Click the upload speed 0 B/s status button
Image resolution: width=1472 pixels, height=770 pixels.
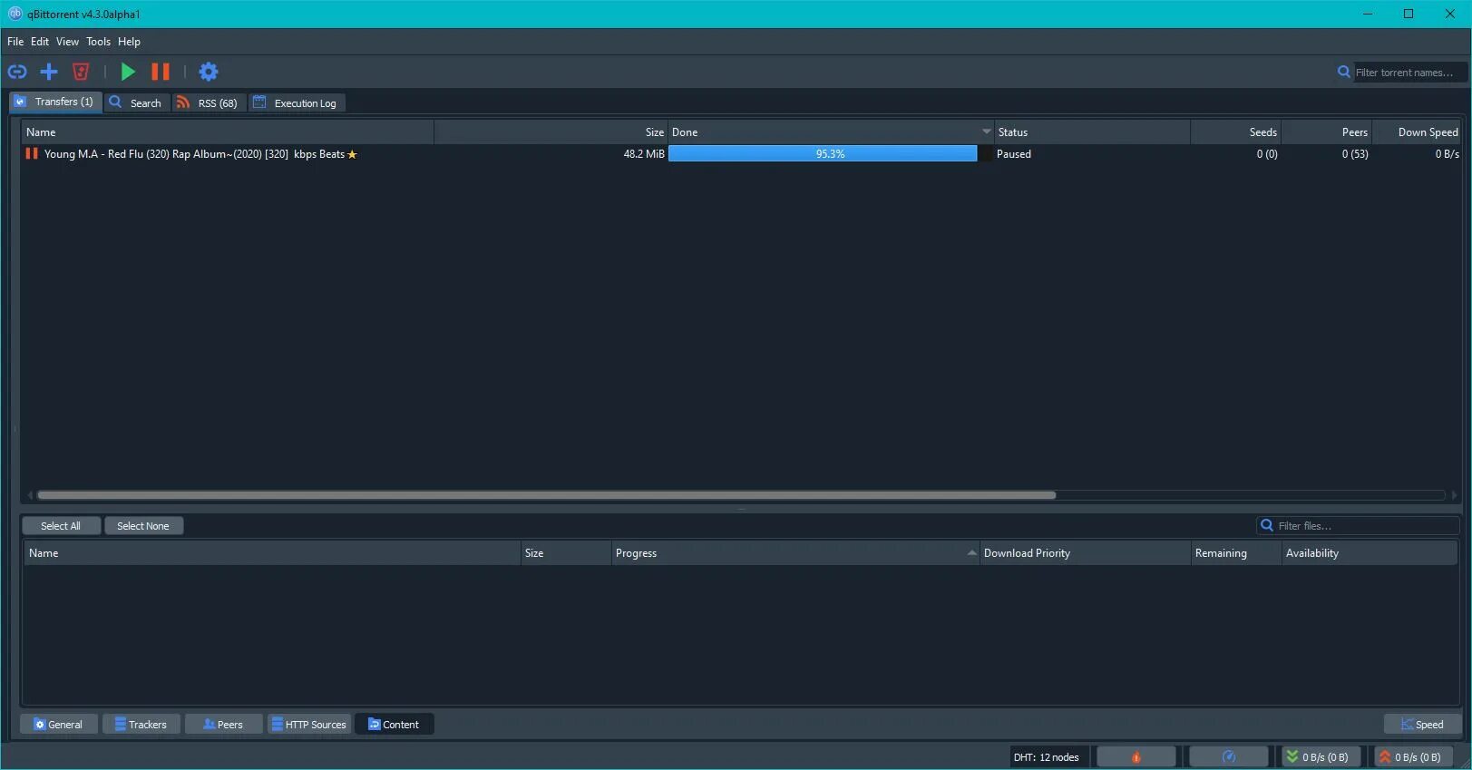(x=1413, y=757)
